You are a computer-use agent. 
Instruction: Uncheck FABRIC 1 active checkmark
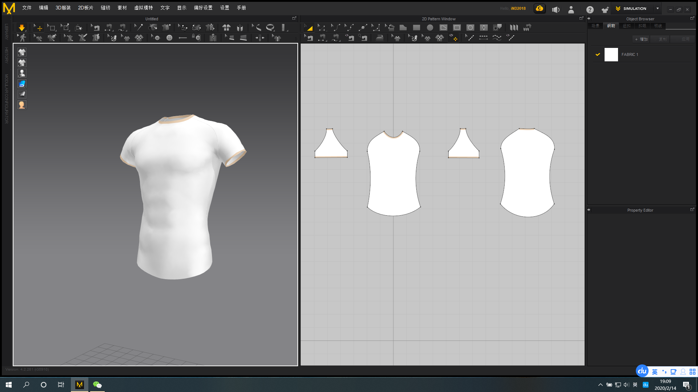tap(598, 54)
